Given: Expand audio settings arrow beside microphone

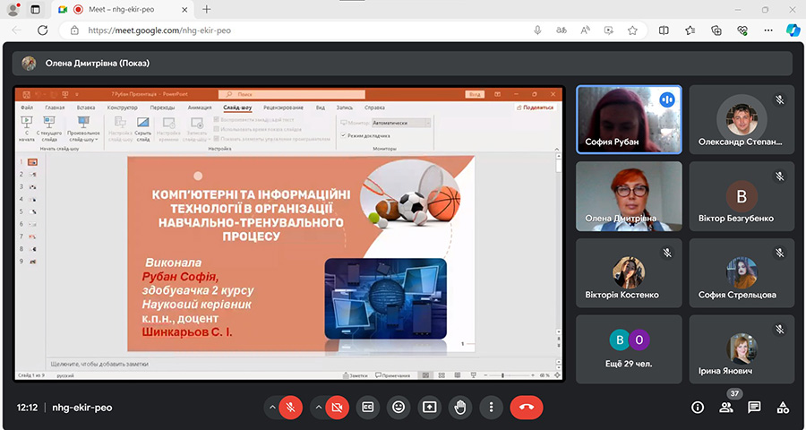Looking at the screenshot, I should 270,407.
